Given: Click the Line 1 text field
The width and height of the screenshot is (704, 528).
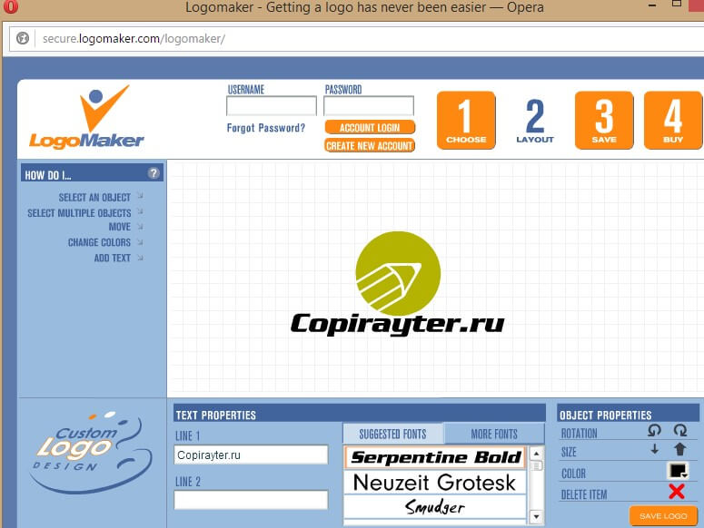Looking at the screenshot, I should tap(251, 455).
